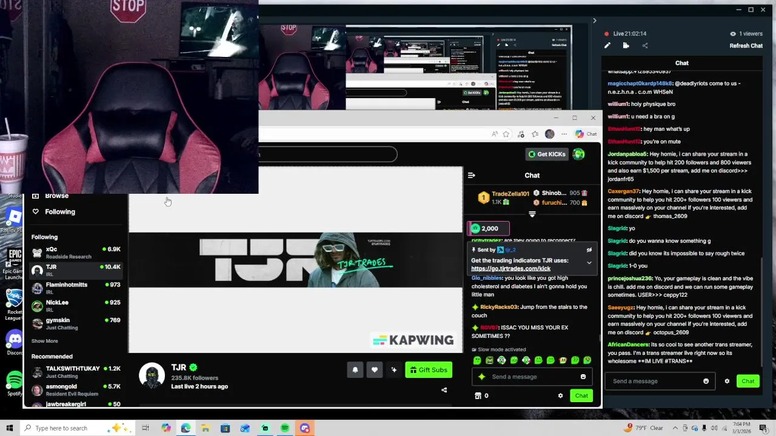Open Discord desktop shortcut
The image size is (776, 436).
[x=13, y=342]
